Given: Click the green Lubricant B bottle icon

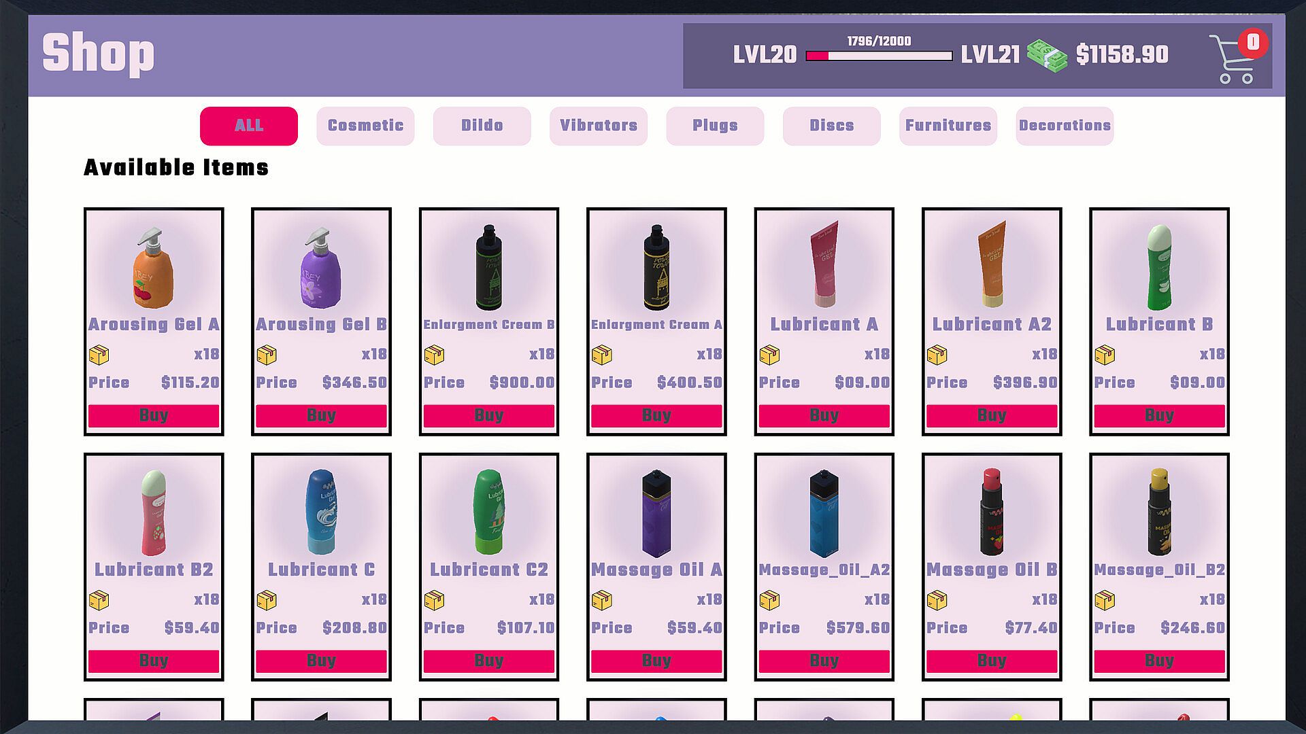Looking at the screenshot, I should 1159,268.
